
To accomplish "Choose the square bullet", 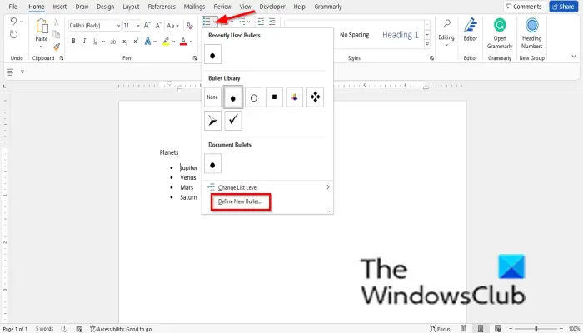I will coord(274,97).
